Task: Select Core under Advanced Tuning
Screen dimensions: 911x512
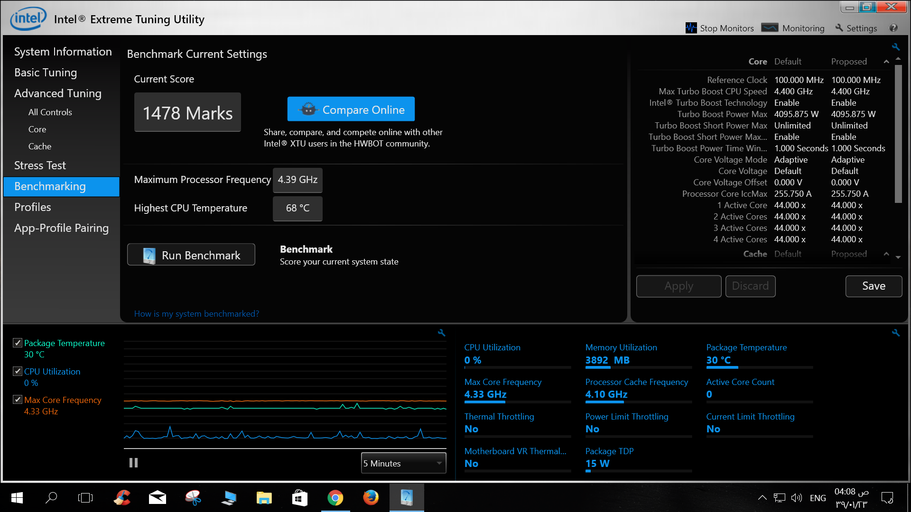Action: 37,129
